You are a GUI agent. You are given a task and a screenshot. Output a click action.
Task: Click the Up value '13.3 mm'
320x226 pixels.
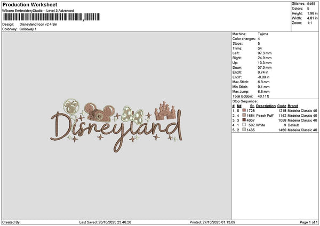[265, 63]
